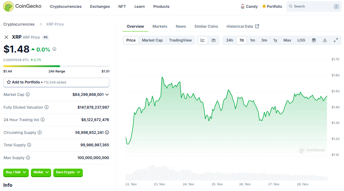
Task: Expand the Market Cap value chevron
Action: [x=107, y=94]
